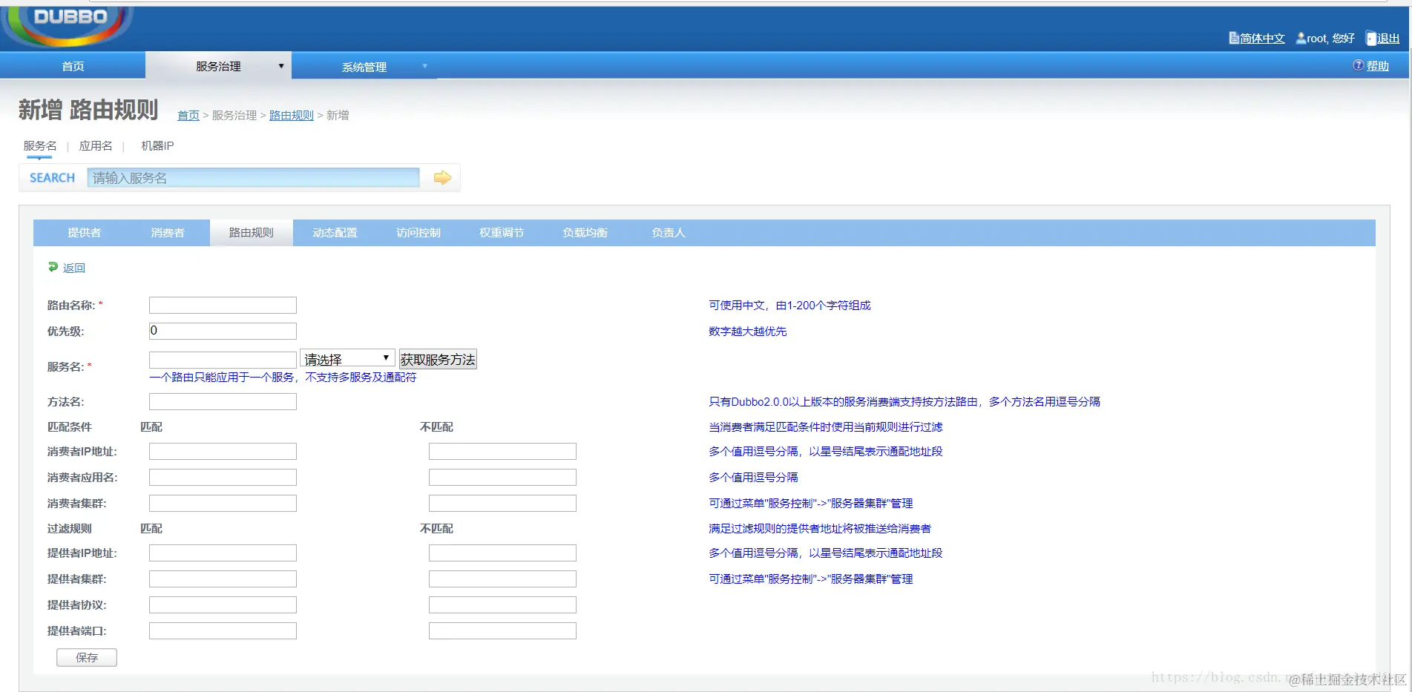This screenshot has width=1412, height=692.
Task: Expand the 系统管理 menu arrow
Action: click(x=425, y=66)
